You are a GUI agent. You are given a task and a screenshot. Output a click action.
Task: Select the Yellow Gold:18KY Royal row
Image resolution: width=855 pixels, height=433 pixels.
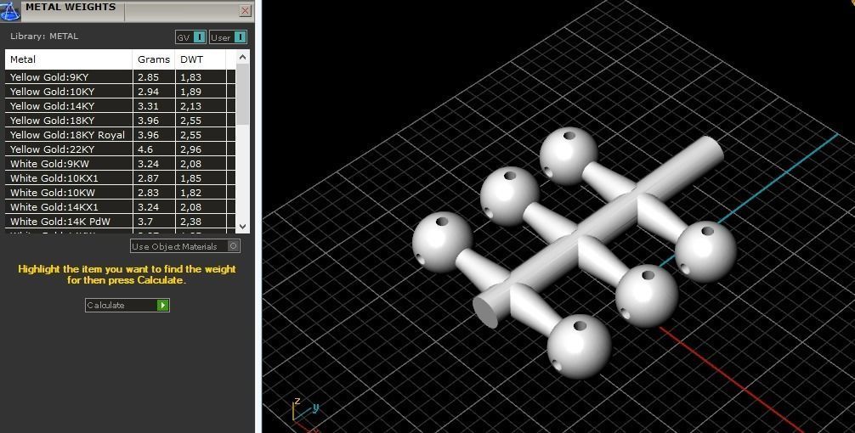click(121, 134)
